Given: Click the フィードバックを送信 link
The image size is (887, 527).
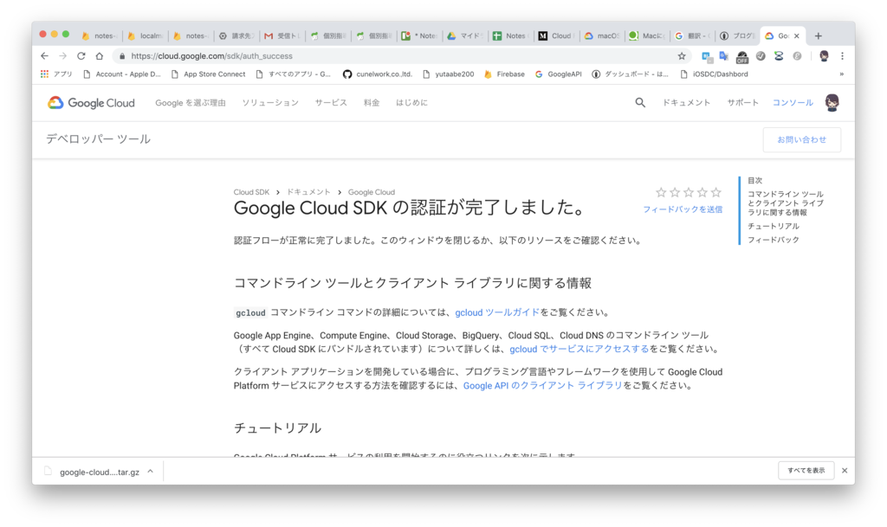Looking at the screenshot, I should (683, 209).
